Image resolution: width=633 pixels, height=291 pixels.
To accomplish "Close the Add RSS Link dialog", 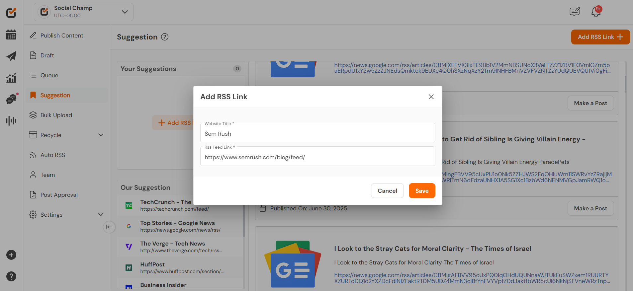I will pyautogui.click(x=431, y=97).
